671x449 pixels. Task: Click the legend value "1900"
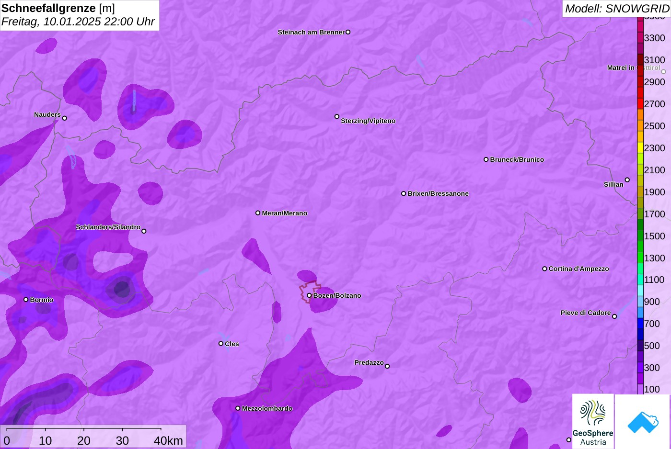[x=655, y=192]
